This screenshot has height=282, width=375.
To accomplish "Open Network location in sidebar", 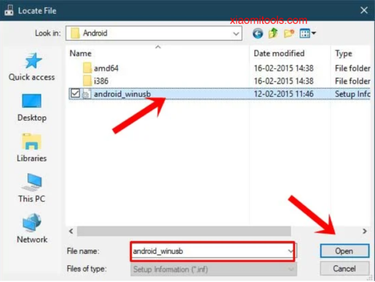I will point(31,229).
